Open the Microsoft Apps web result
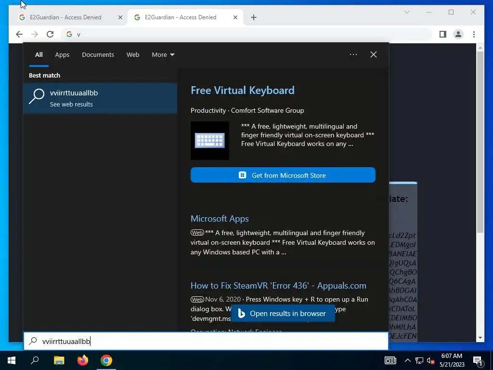Viewport: 493px width, 370px height. pos(220,218)
